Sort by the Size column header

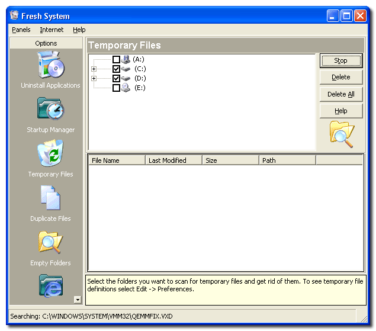[231, 160]
